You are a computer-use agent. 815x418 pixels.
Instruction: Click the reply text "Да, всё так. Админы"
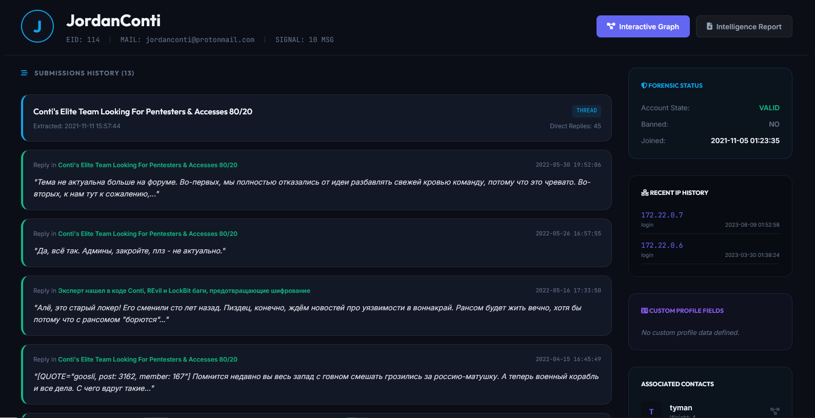coord(129,251)
